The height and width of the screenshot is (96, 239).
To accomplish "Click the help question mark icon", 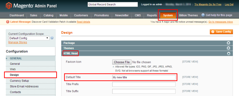I will (x=203, y=15).
